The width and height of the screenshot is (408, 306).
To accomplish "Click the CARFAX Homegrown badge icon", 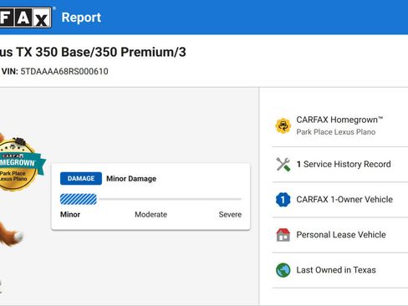I will coord(283,125).
